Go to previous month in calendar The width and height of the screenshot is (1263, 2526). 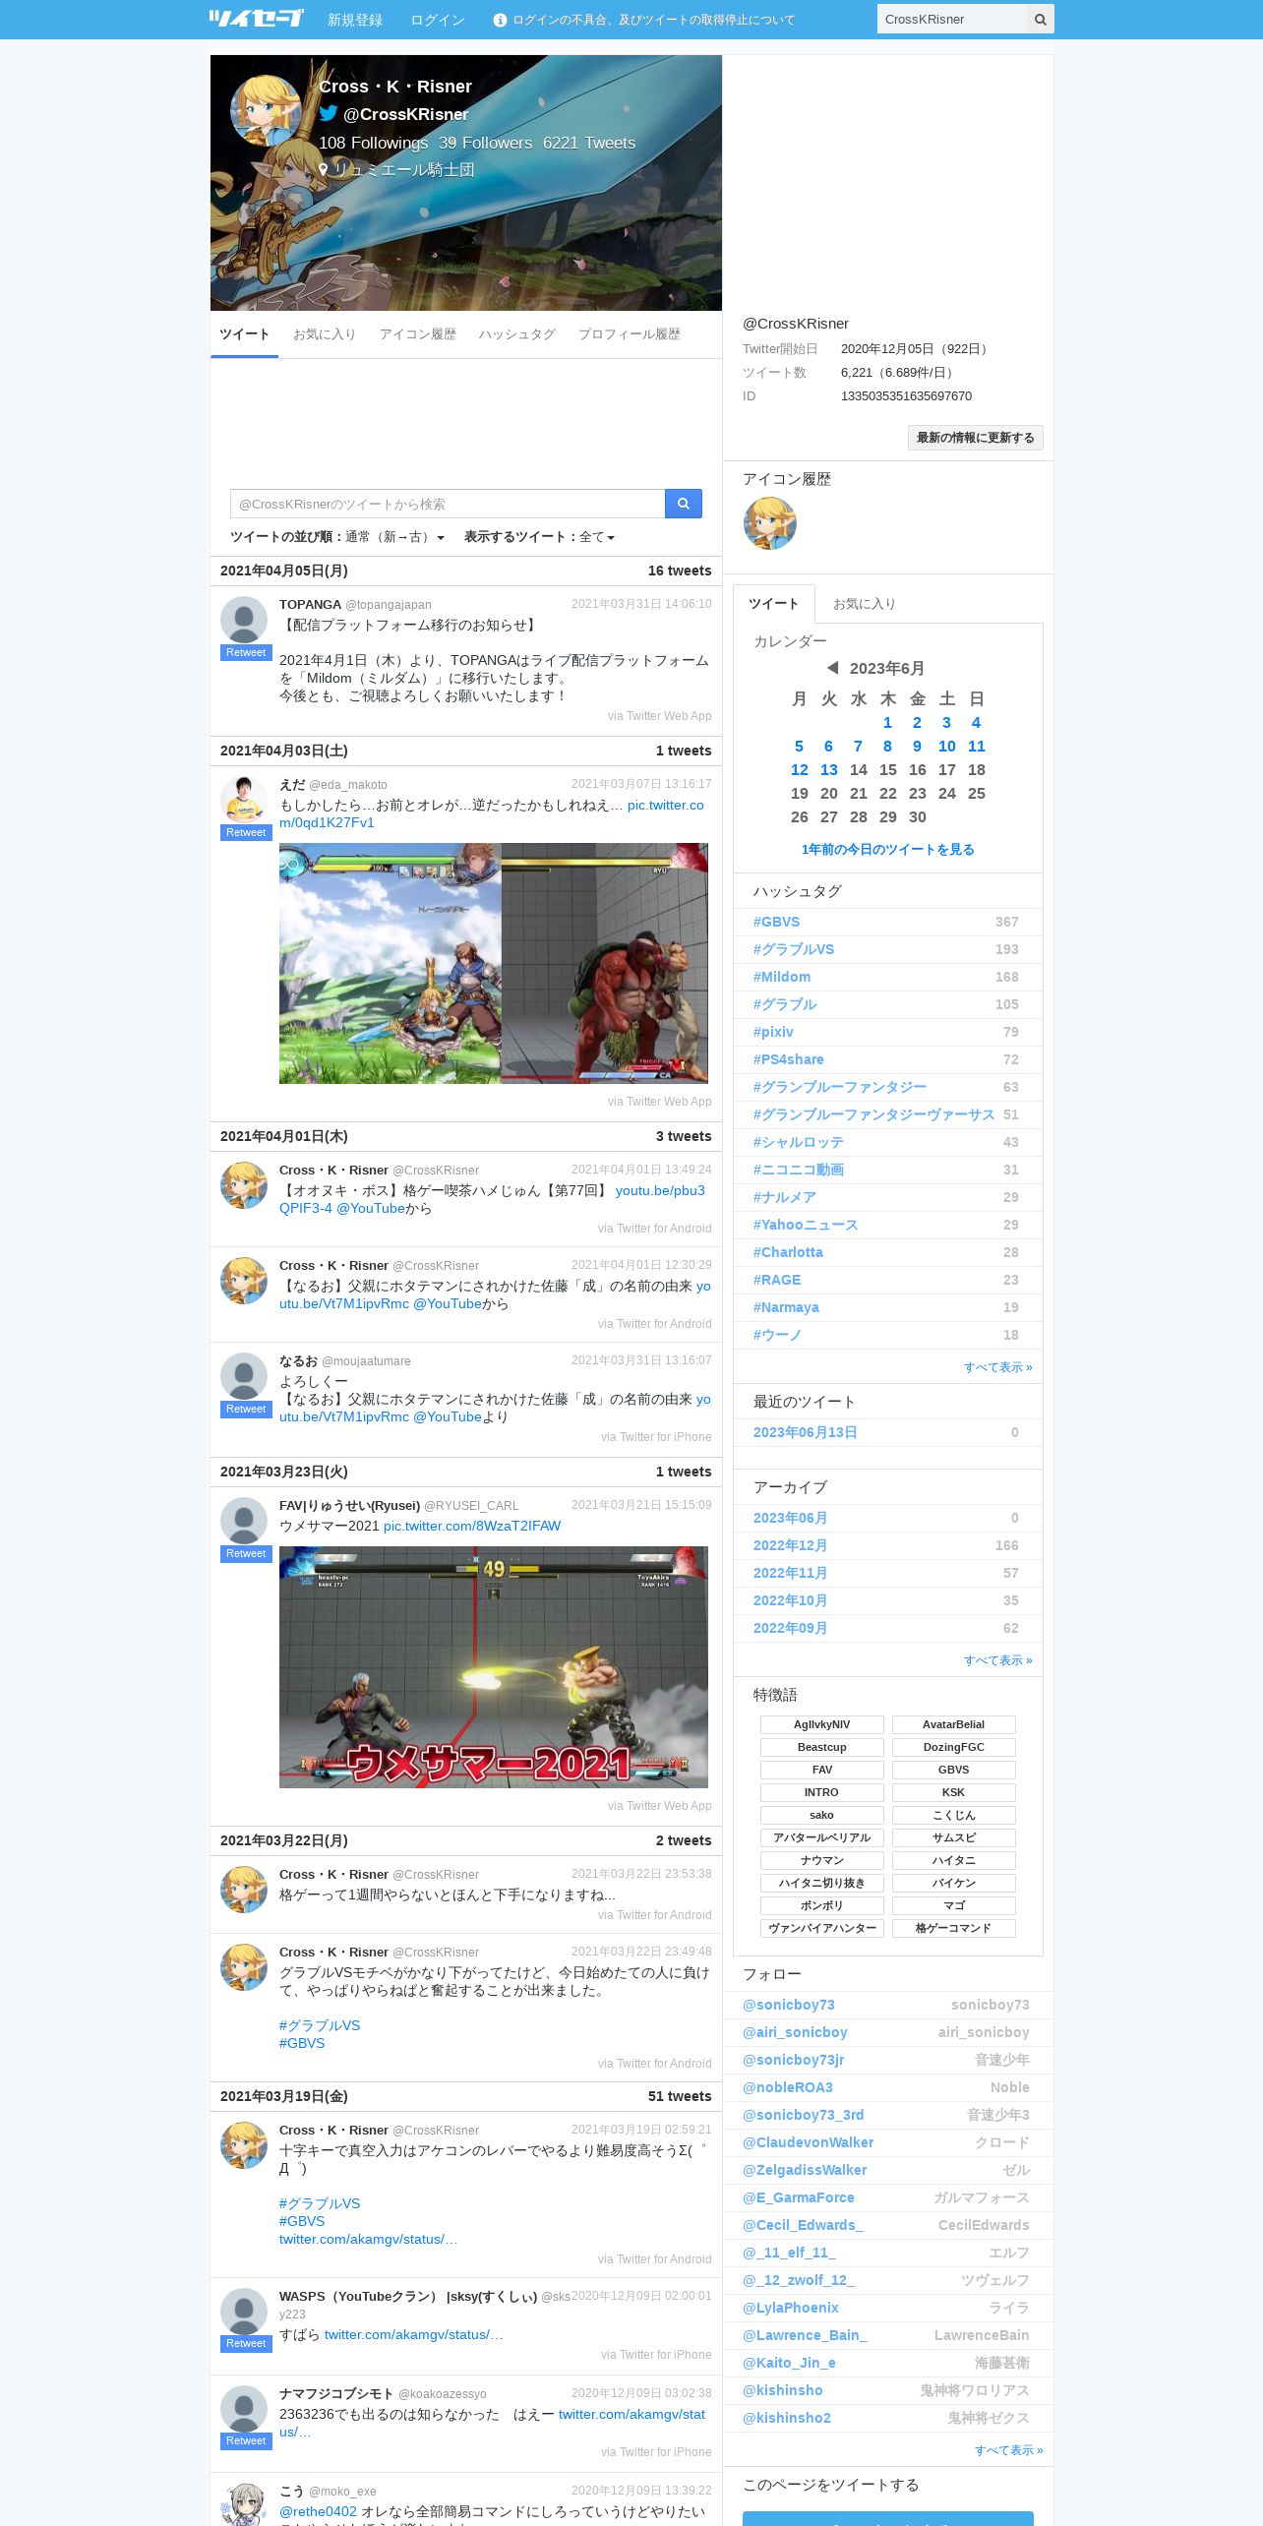[x=832, y=668]
